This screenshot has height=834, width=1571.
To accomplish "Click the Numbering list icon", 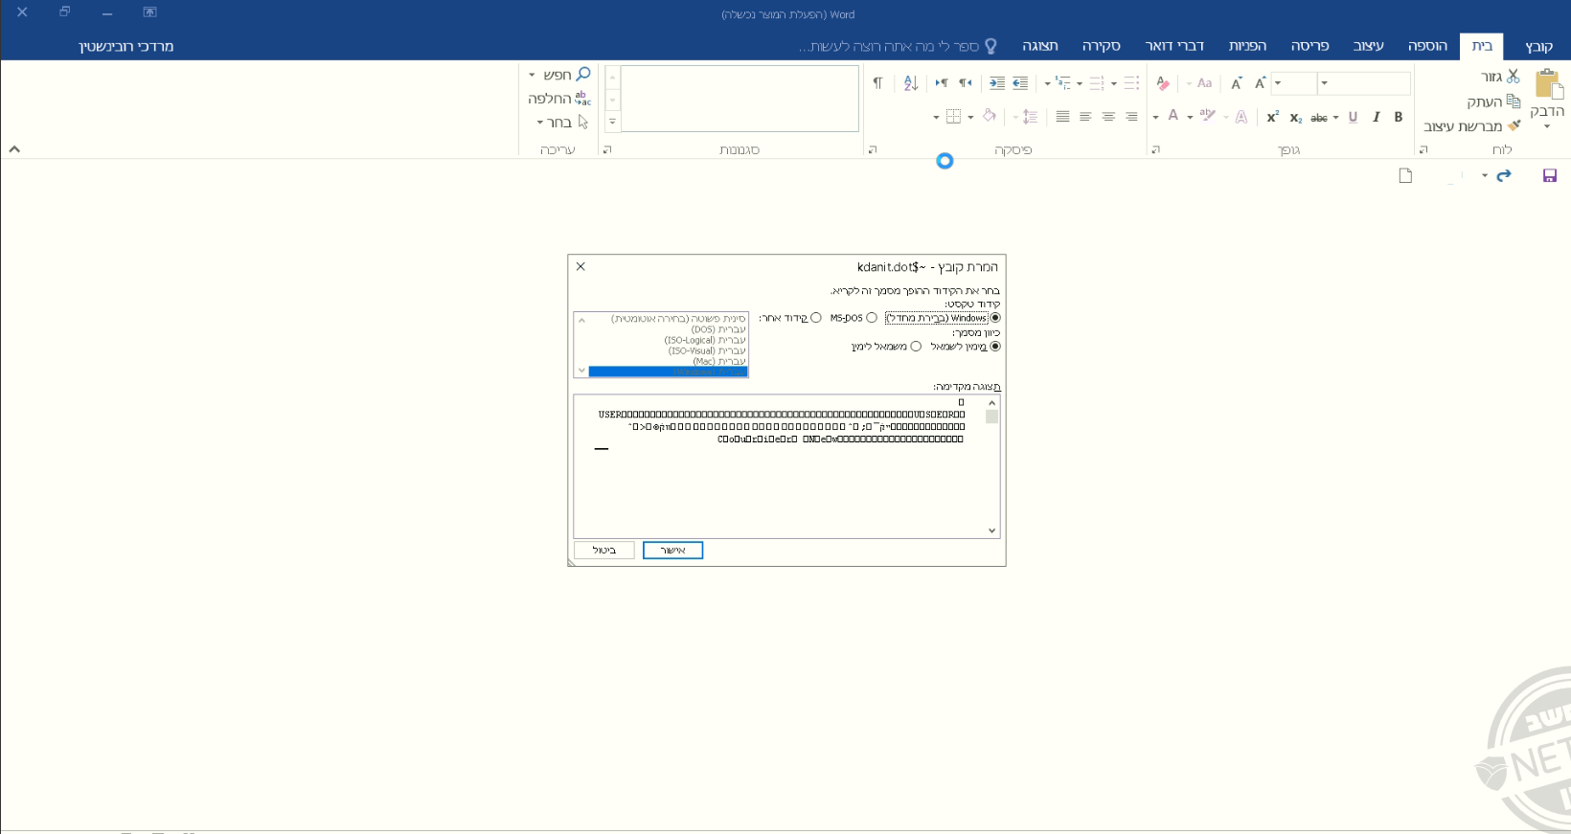I will (1097, 83).
